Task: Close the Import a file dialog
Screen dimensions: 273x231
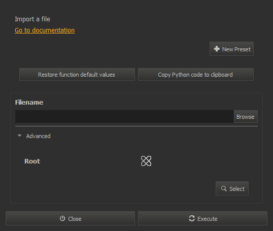Action: (70, 218)
